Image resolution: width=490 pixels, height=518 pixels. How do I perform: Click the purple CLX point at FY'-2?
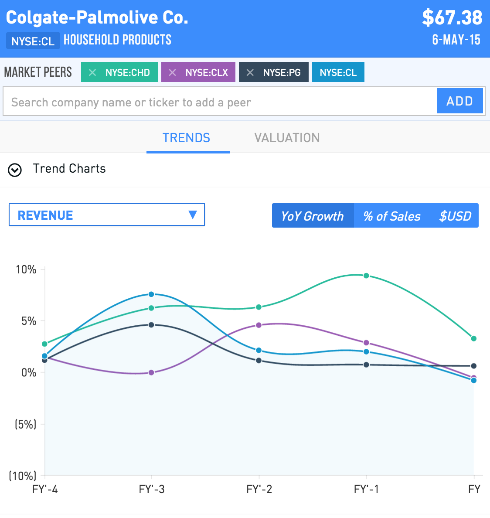(x=259, y=325)
